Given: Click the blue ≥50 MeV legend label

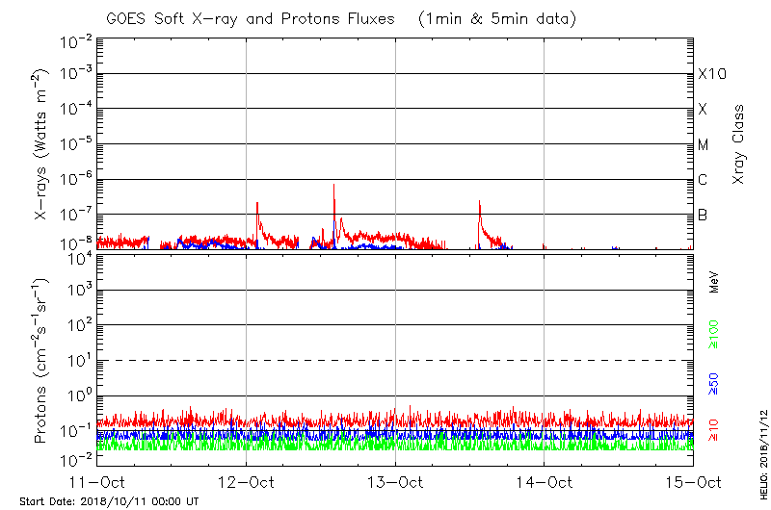Looking at the screenshot, I should tap(714, 382).
